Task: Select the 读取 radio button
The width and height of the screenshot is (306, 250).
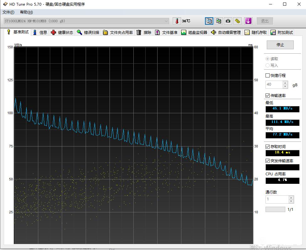Action: [x=267, y=59]
